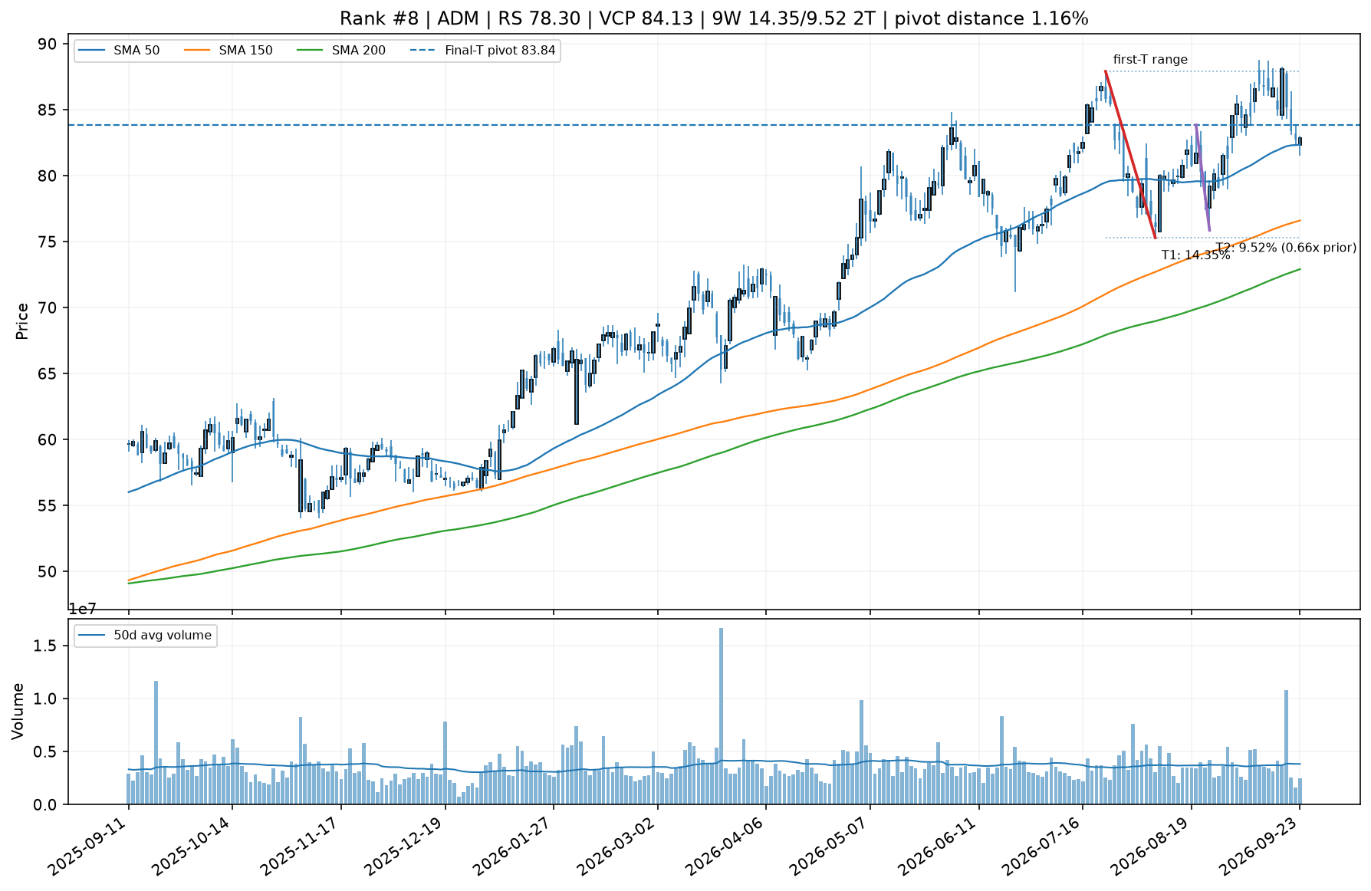Click the first-T range annotation

tap(1150, 60)
